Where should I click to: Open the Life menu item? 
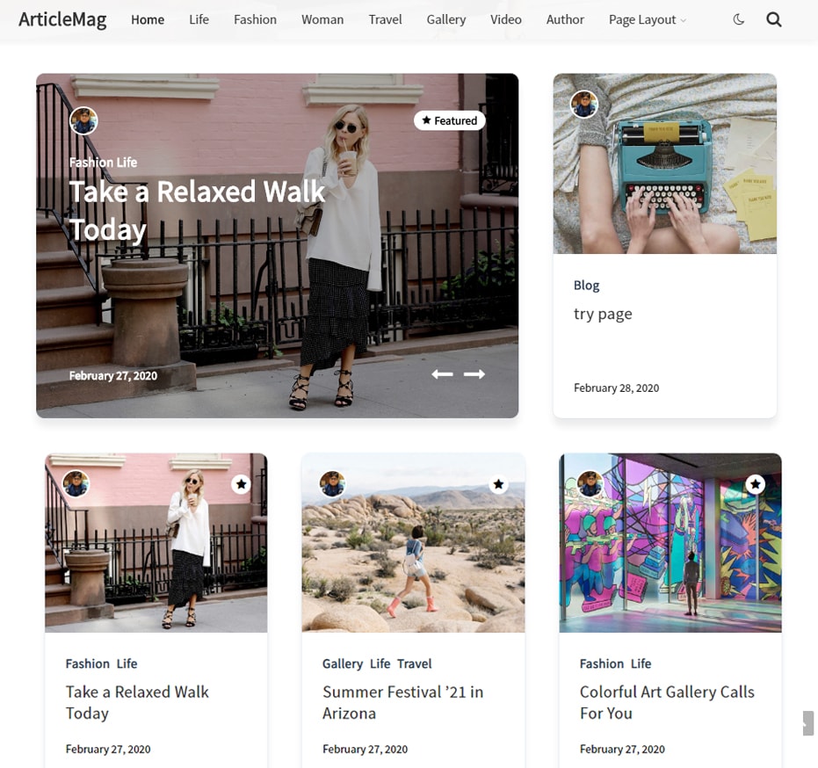(199, 20)
